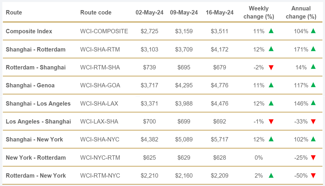Click the Weekly change (%) header

pyautogui.click(x=259, y=13)
